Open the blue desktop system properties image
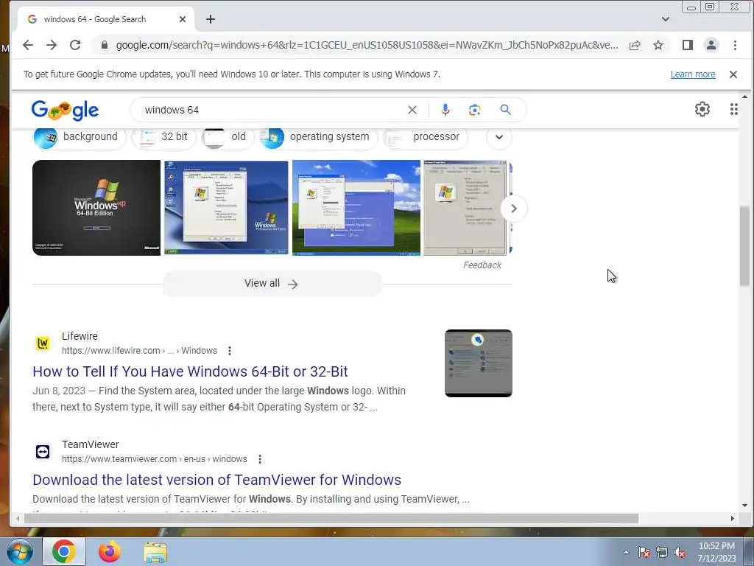754x566 pixels. (x=227, y=208)
